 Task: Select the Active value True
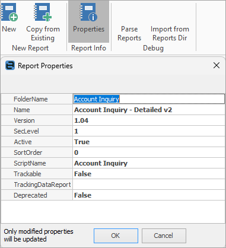(x=82, y=142)
